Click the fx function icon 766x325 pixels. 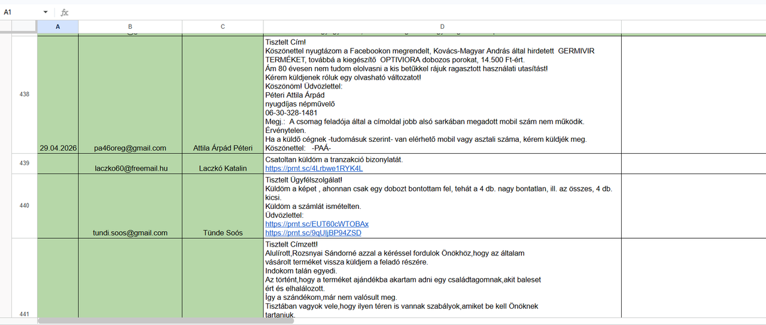[x=64, y=12]
